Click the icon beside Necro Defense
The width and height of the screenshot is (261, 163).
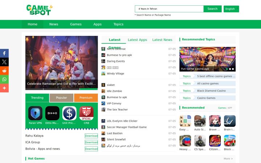(x=103, y=49)
